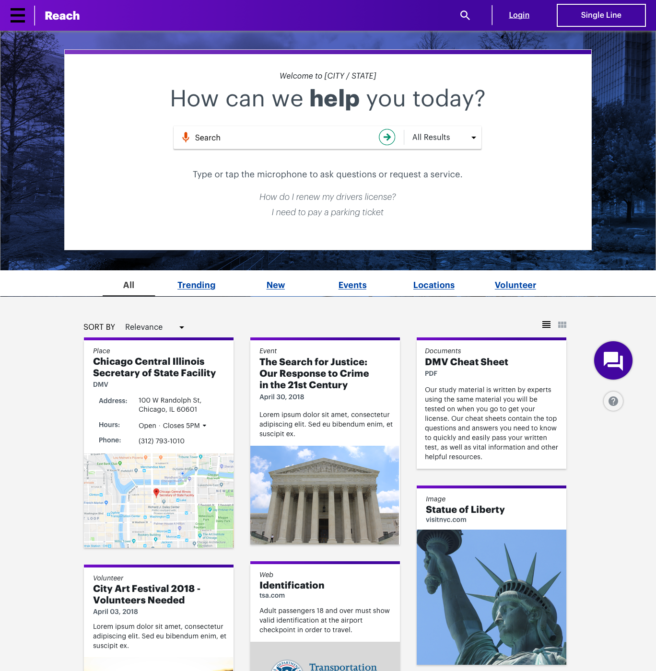This screenshot has height=671, width=656.
Task: Keep the All filter selected
Action: pos(129,285)
